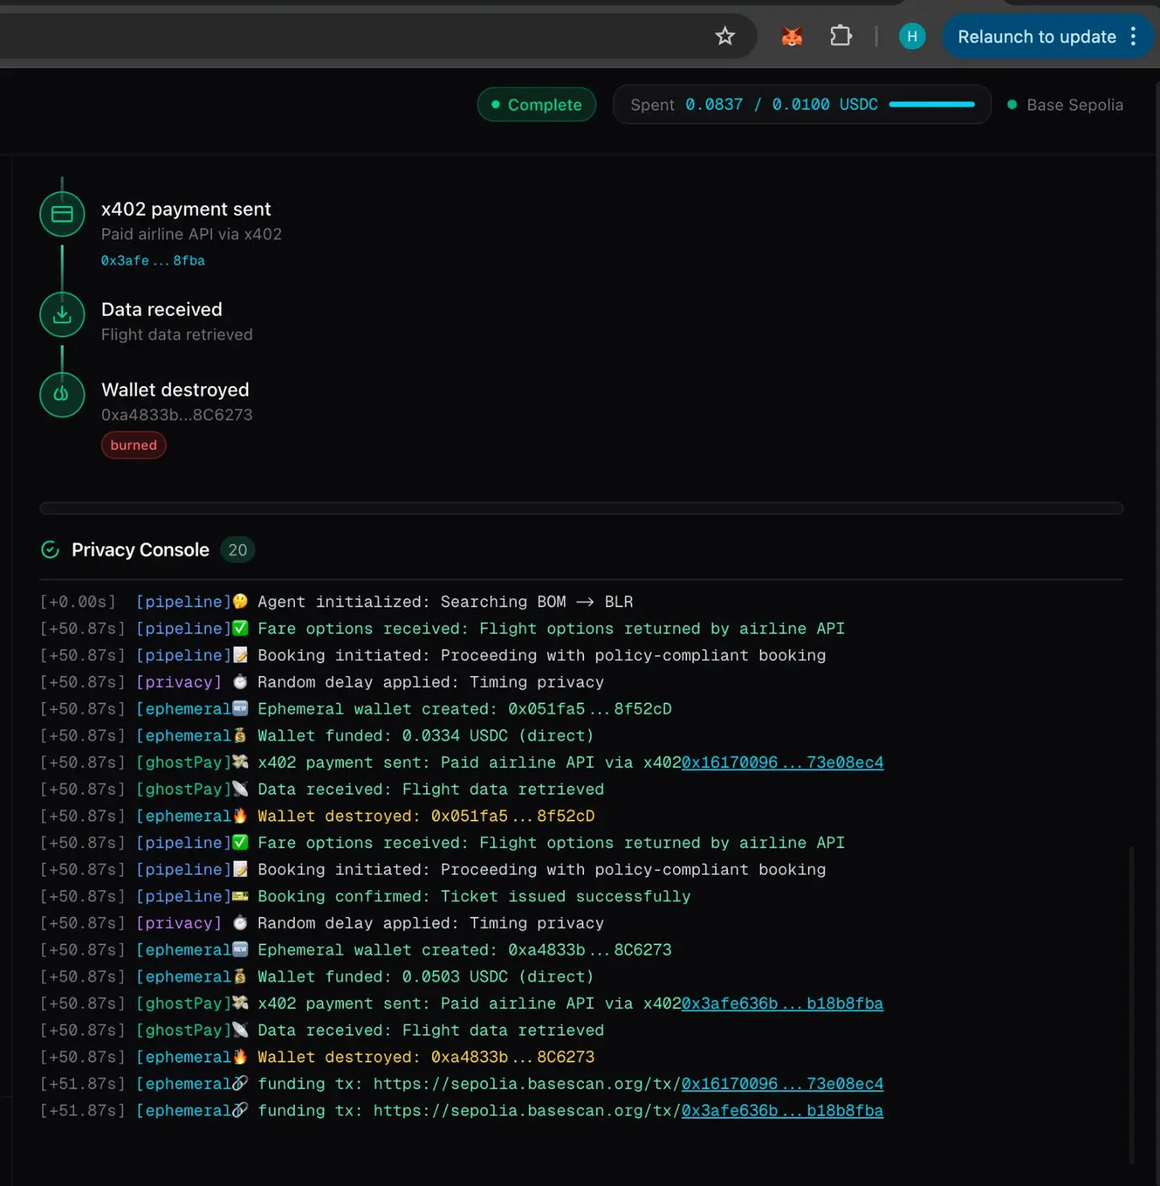Click Flight data retrieved timeline subtitle

[177, 334]
